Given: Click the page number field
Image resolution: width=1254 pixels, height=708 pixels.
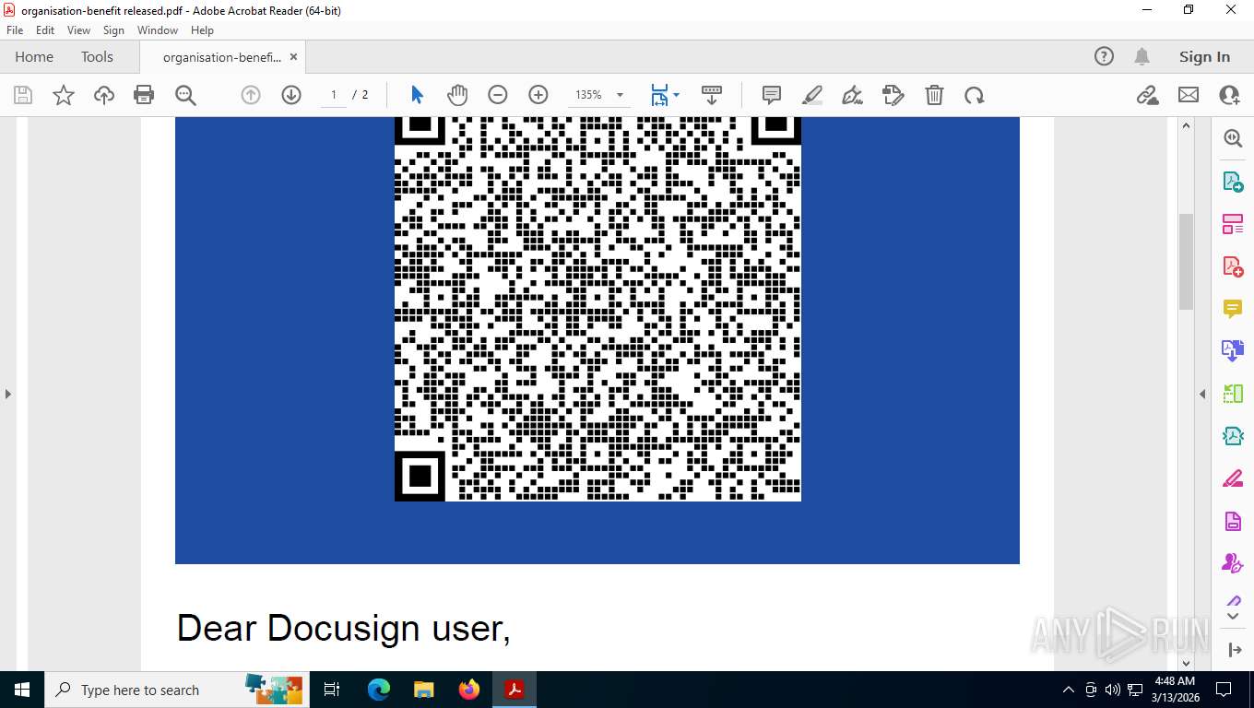Looking at the screenshot, I should 334,95.
